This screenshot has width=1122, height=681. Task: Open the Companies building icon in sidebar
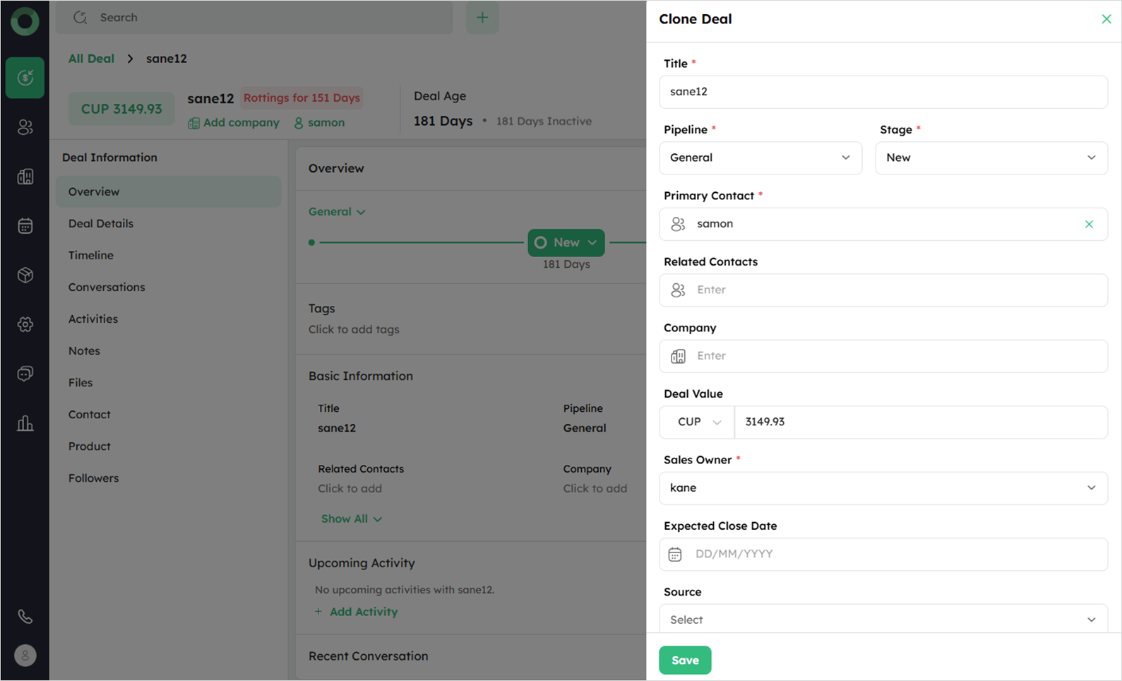[x=25, y=177]
